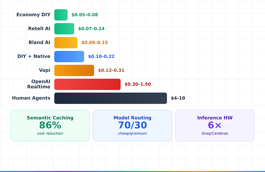Click the OpenAI Realtime row label
265x172 pixels.
click(39, 84)
